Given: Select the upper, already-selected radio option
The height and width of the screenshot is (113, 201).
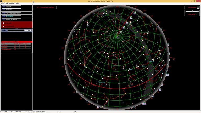Looking at the screenshot, I should [x=3, y=23].
